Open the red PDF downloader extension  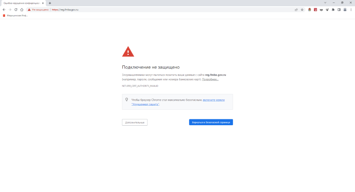(315, 10)
